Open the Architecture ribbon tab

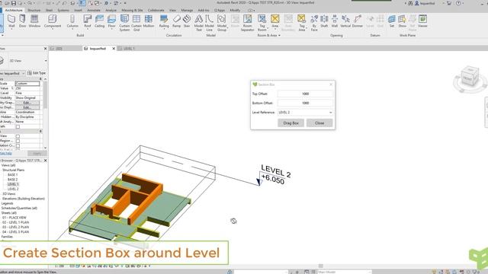14,10
